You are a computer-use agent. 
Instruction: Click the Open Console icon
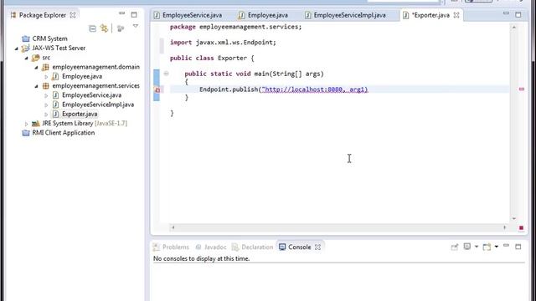pos(487,247)
